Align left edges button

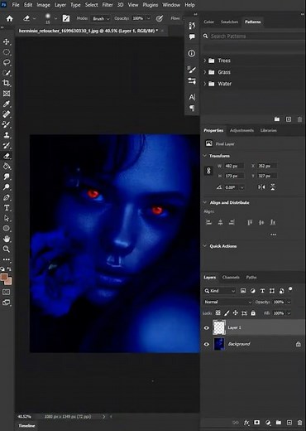point(209,222)
